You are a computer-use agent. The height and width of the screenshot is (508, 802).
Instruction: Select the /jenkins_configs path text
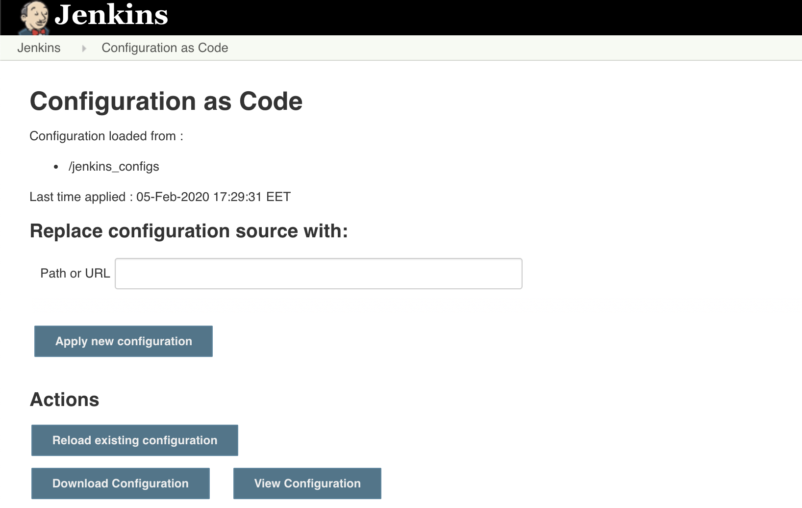pyautogui.click(x=114, y=167)
